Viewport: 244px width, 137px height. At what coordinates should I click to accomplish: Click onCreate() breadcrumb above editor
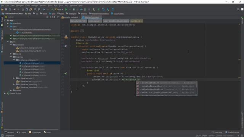pos(95,21)
